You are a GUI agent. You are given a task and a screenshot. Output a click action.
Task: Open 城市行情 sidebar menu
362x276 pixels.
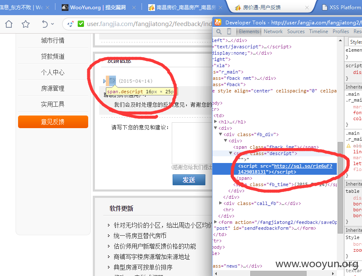point(53,40)
